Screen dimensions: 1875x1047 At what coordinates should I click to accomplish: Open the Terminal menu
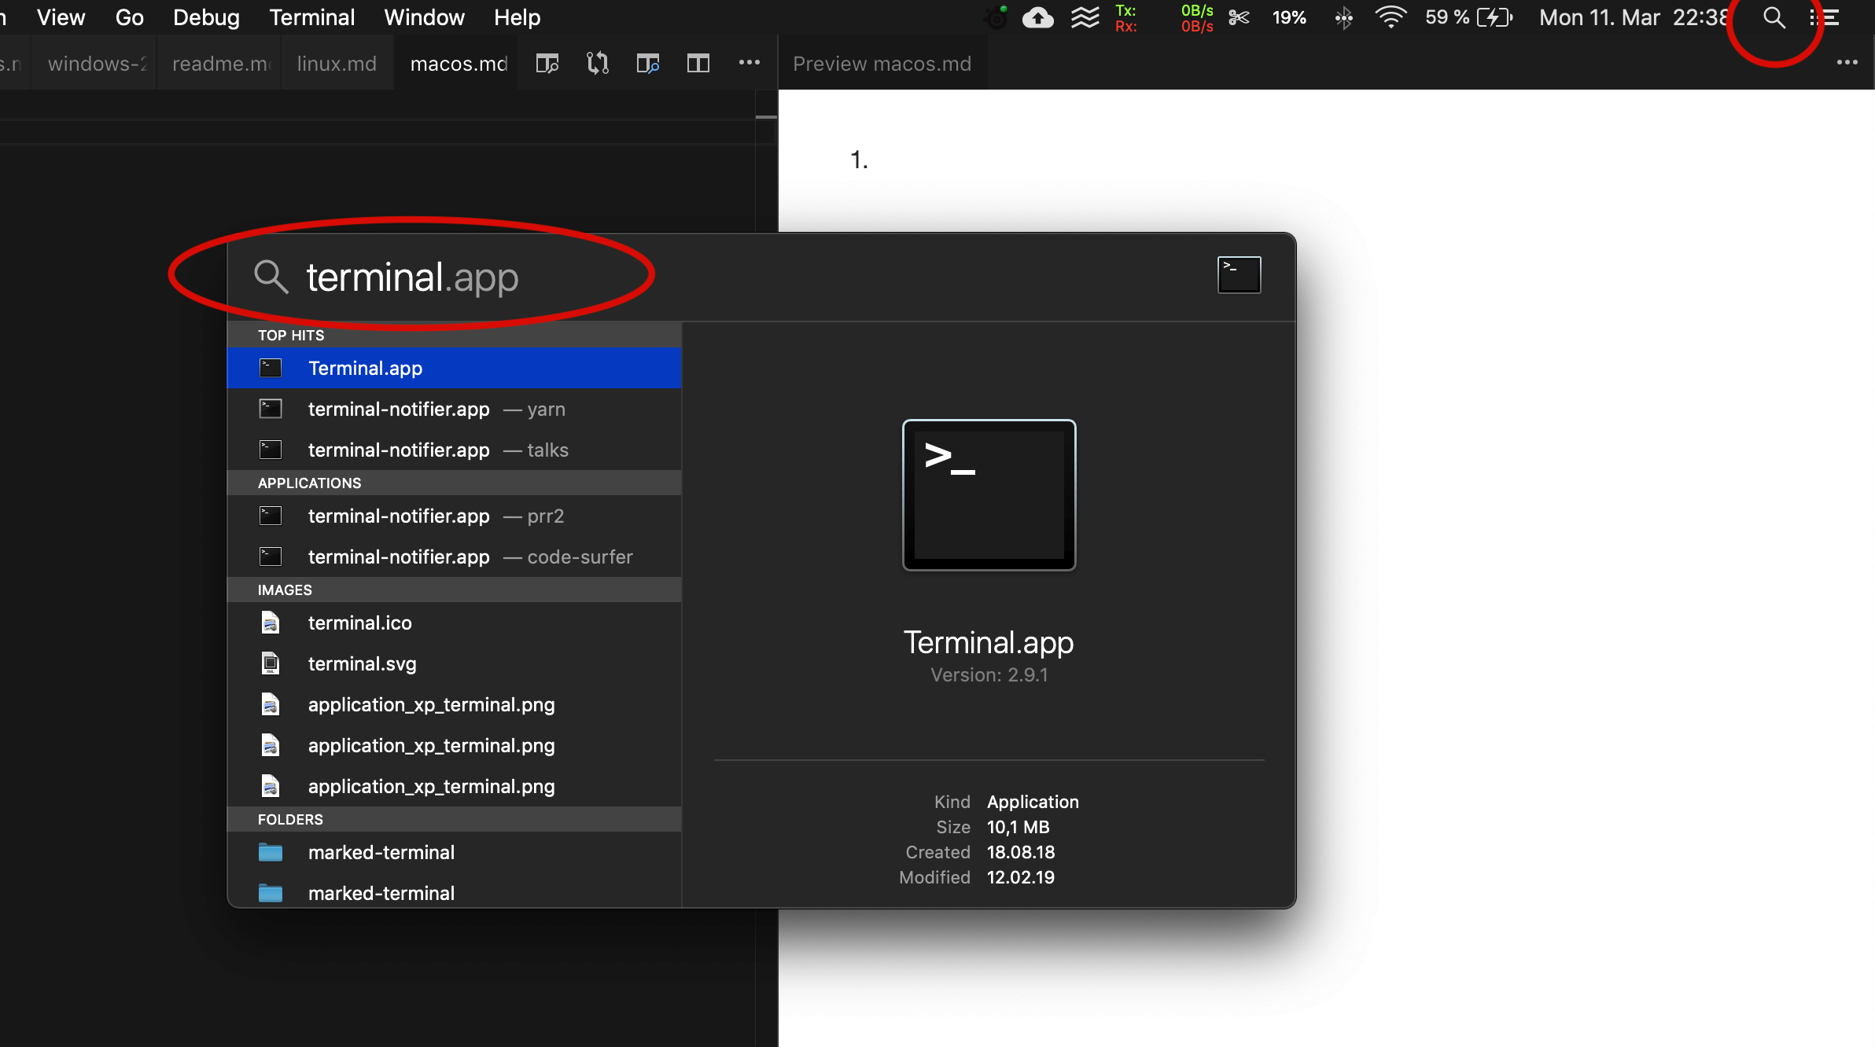(311, 17)
